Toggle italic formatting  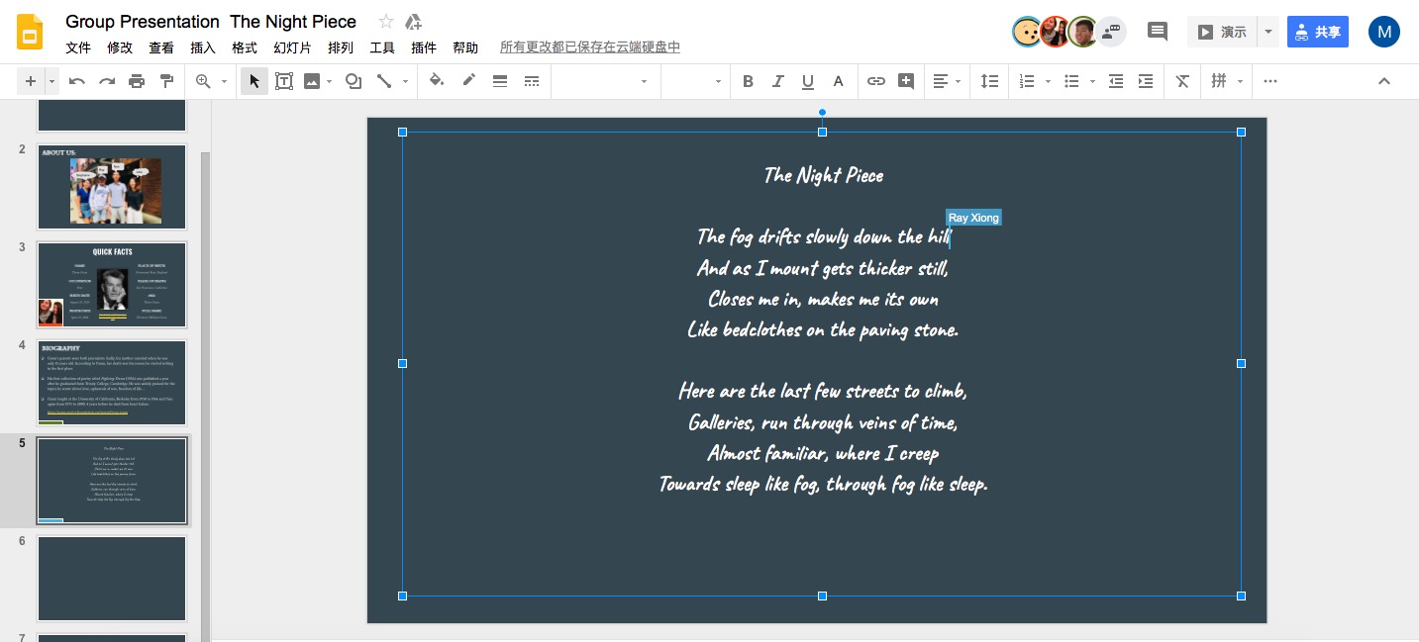coord(777,81)
